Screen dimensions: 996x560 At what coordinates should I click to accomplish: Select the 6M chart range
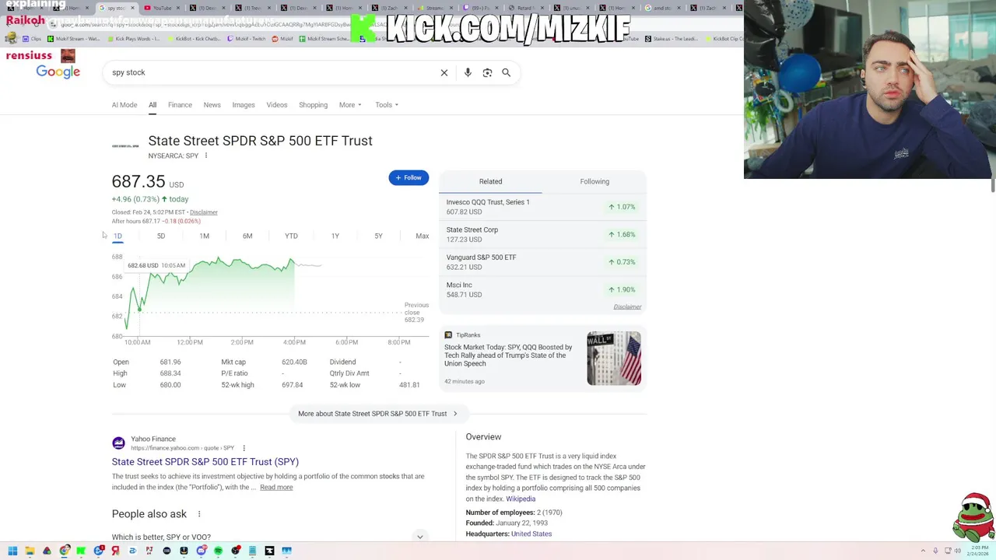pyautogui.click(x=247, y=236)
